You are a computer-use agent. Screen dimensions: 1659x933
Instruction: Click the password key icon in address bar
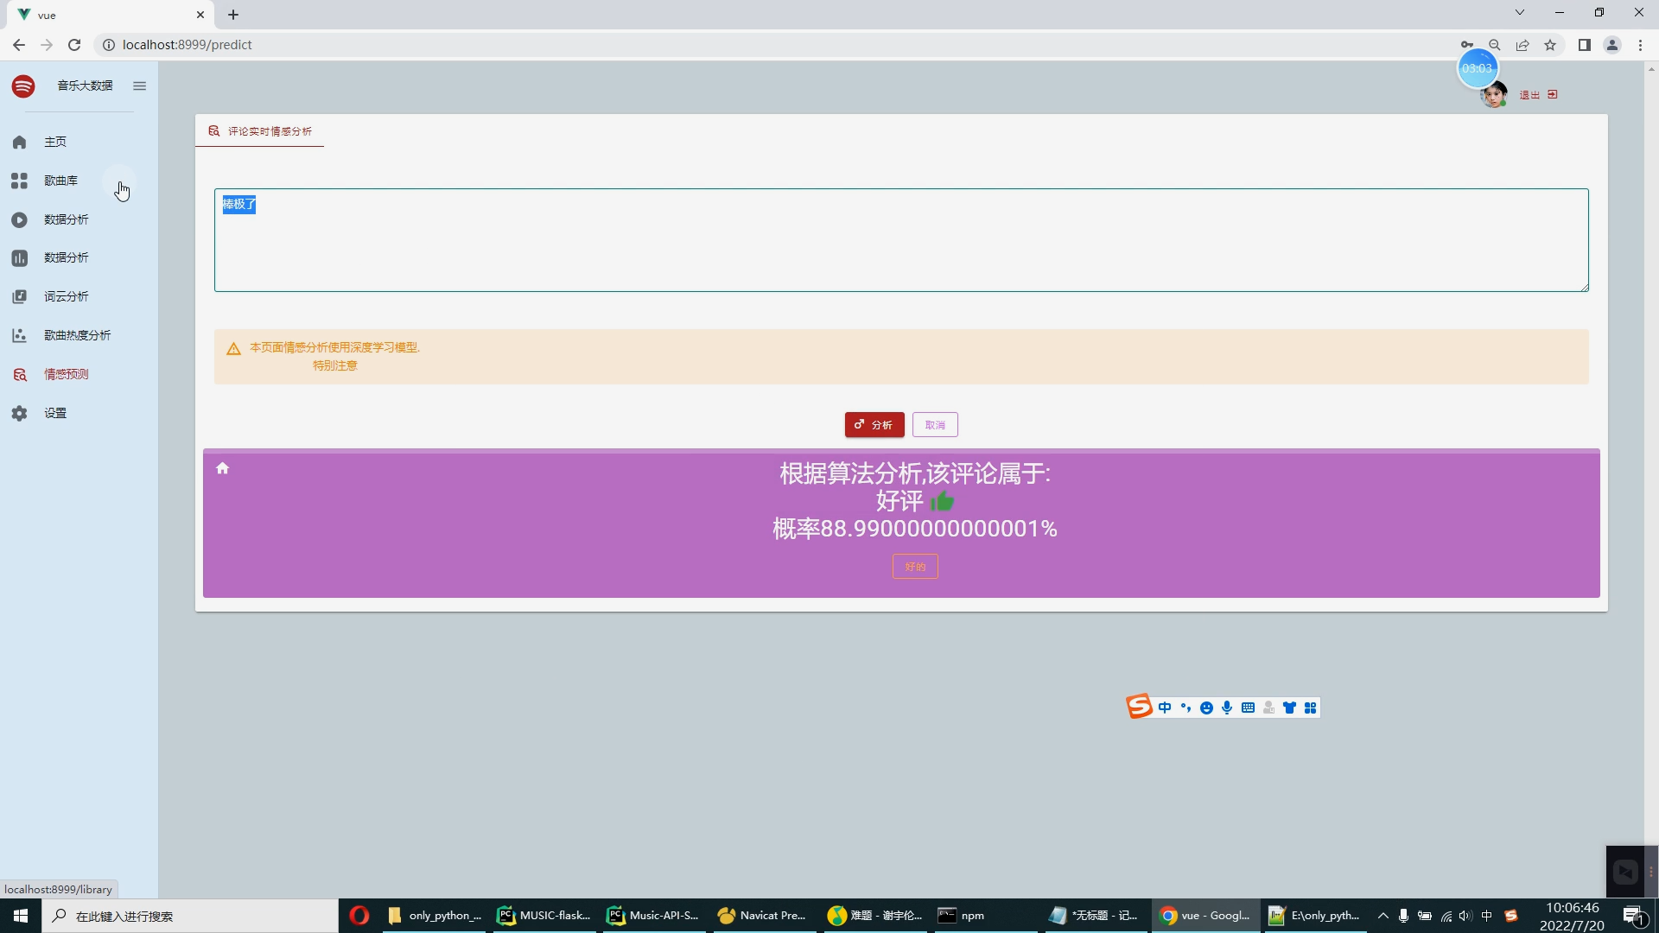[x=1467, y=45]
